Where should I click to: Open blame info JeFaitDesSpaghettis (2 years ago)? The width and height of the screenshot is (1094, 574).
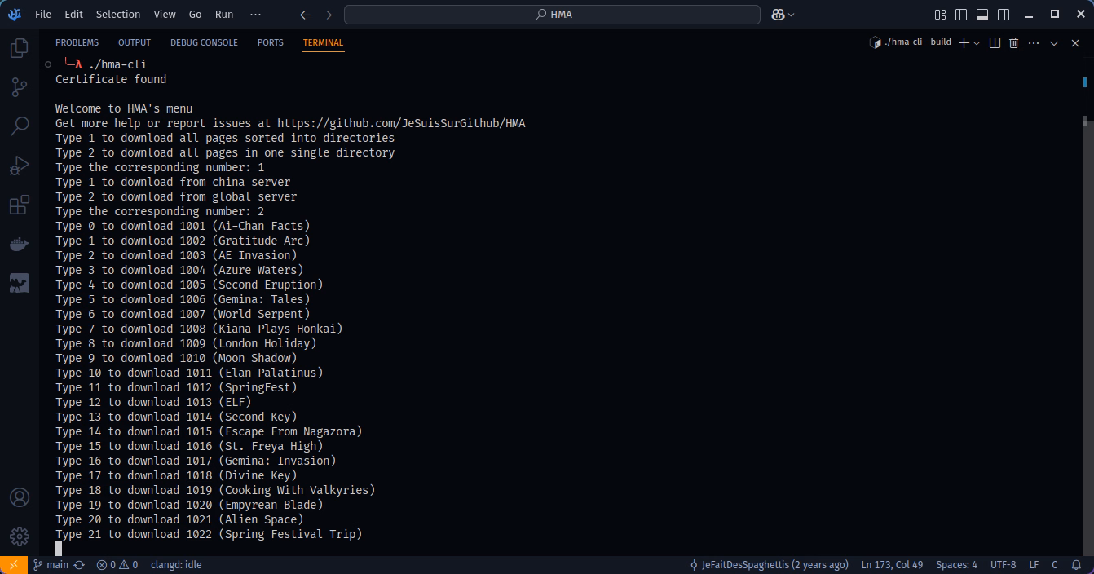(x=769, y=564)
